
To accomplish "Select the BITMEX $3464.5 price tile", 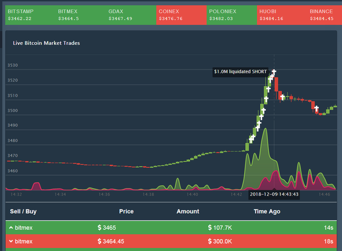I will click(81, 15).
